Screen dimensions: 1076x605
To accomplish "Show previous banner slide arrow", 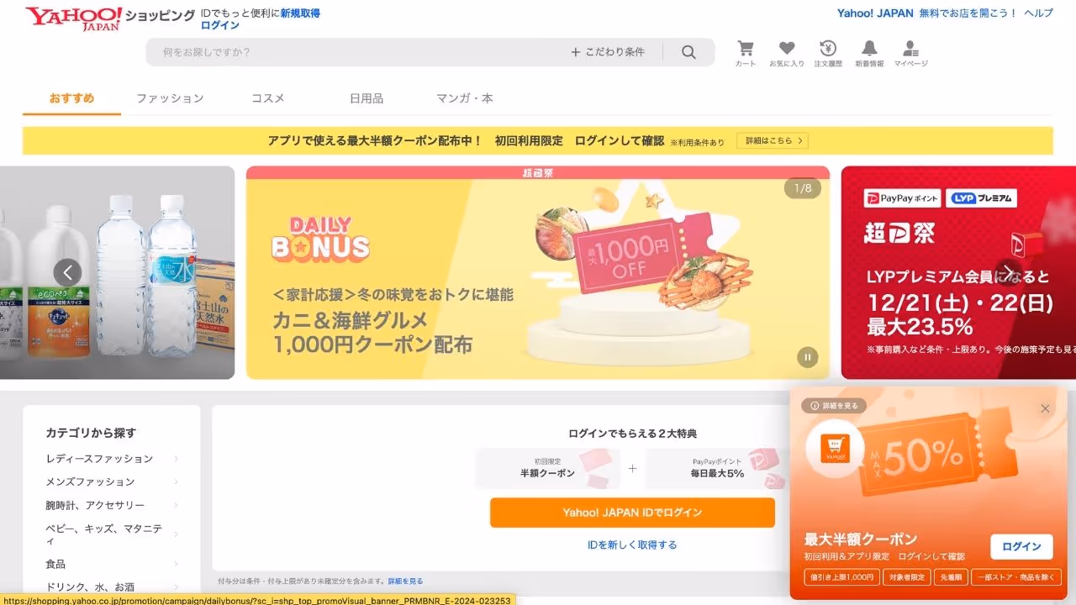I will 68,272.
